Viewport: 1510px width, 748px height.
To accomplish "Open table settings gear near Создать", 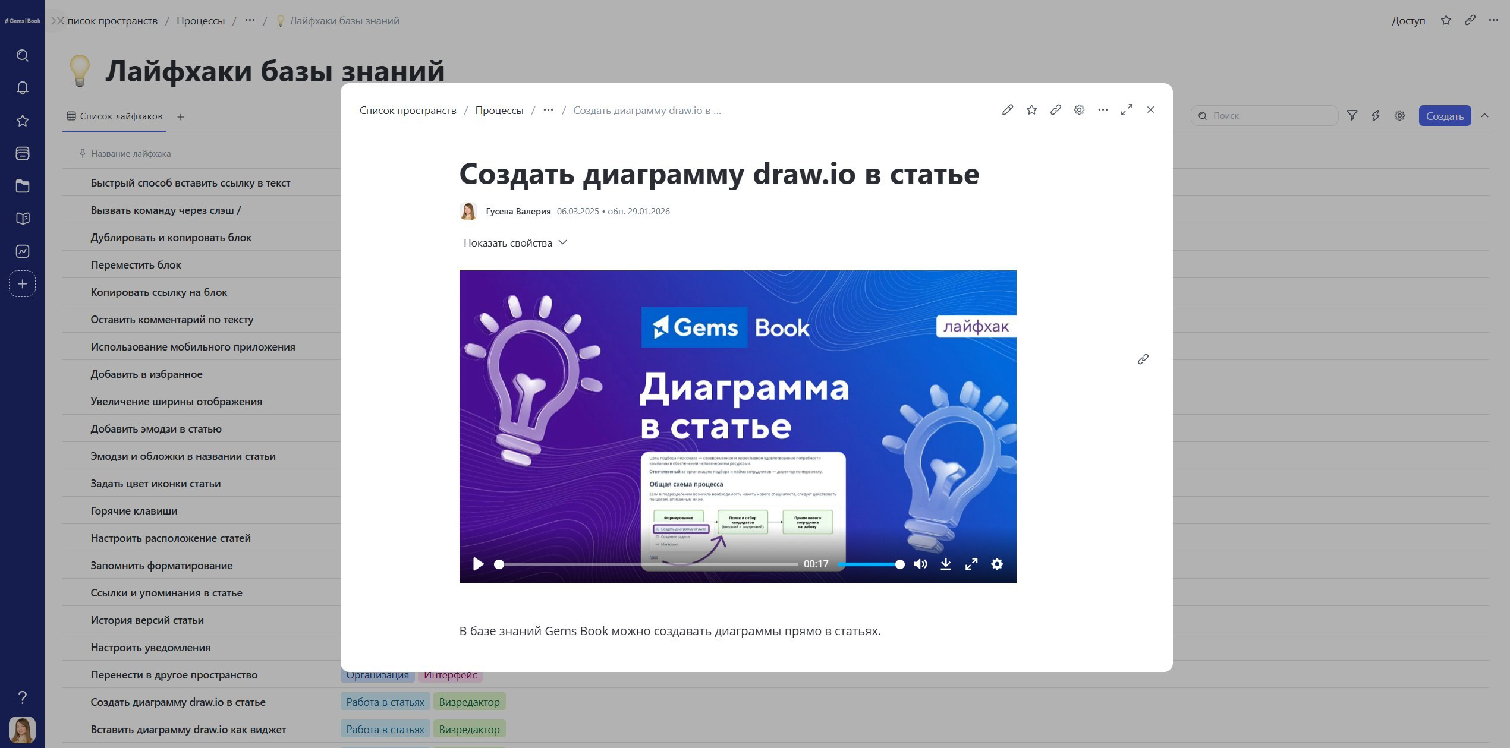I will click(x=1399, y=116).
